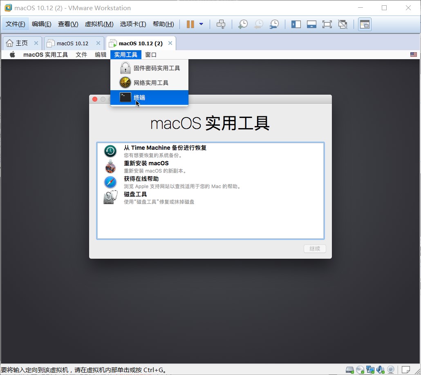Select 重新安装 macOS option
Screen dimensions: 421x375
coord(210,166)
